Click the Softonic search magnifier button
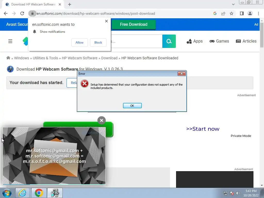264x198 pixels. 169,41
